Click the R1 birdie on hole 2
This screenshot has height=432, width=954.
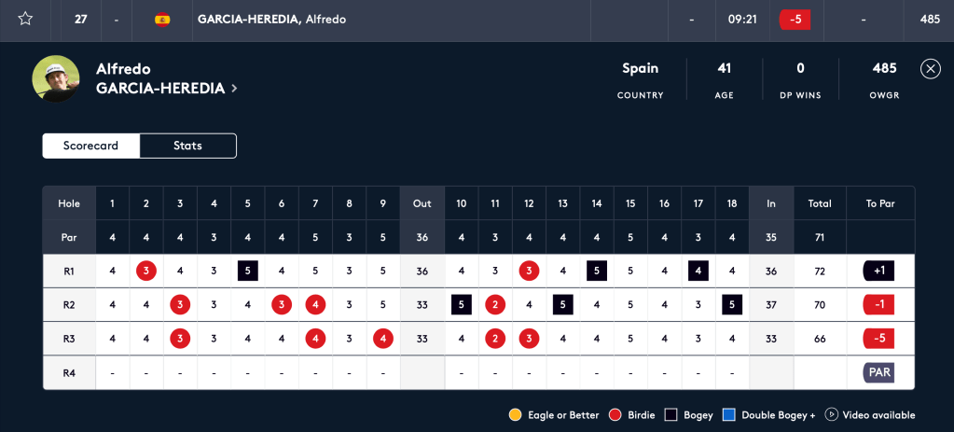[x=146, y=271]
